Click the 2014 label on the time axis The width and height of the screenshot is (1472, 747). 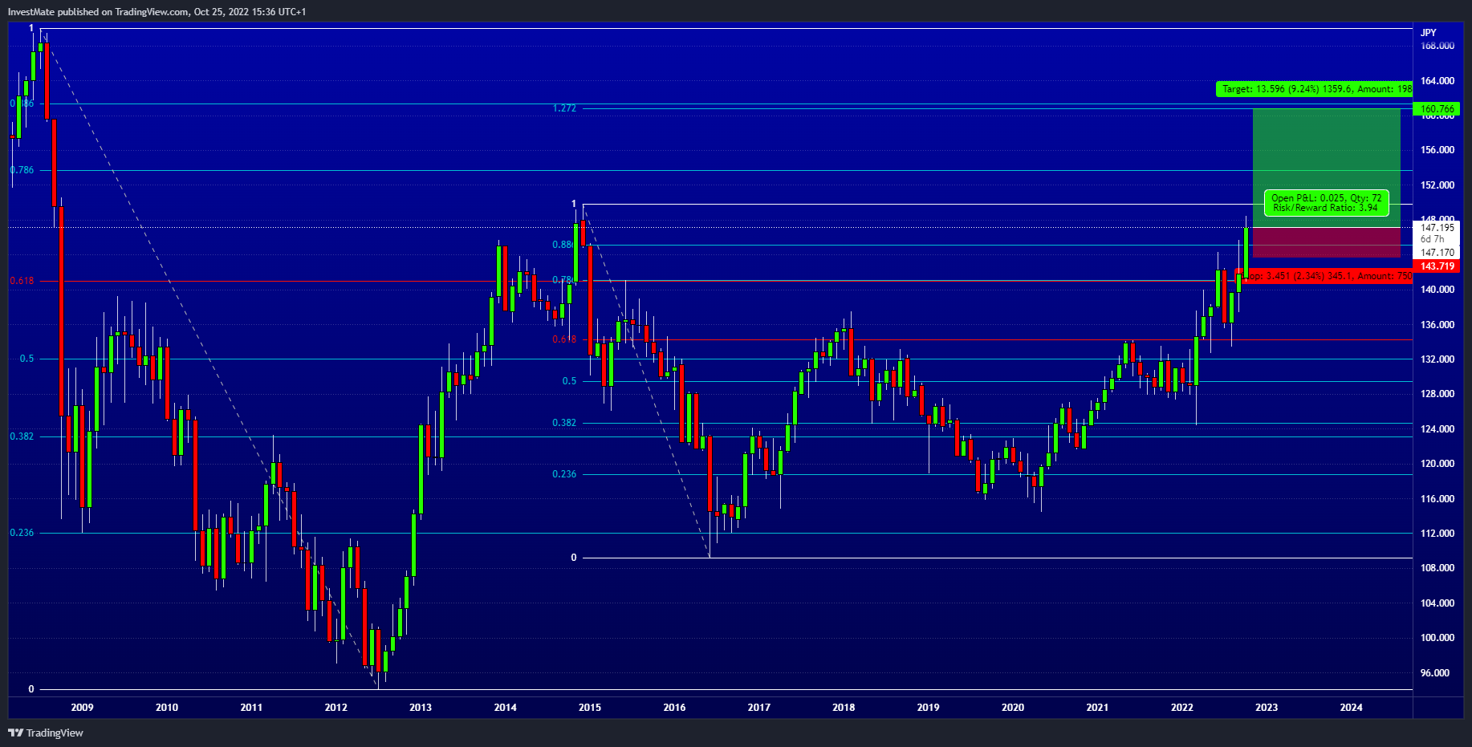point(506,708)
